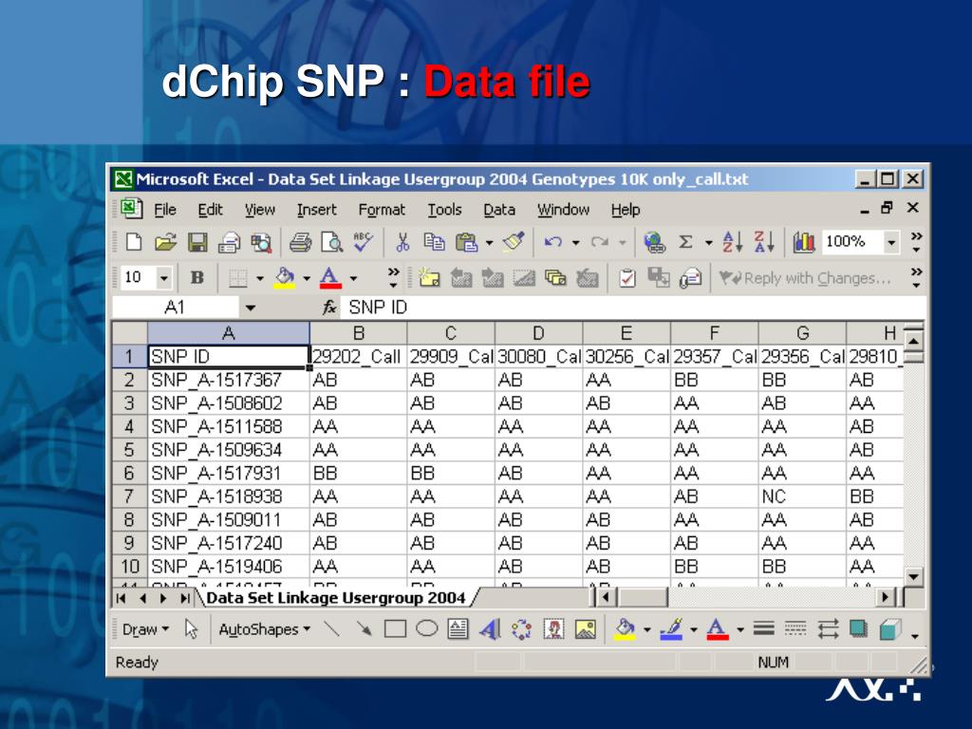Click the AutoSum sigma icon
Viewport: 972px width, 729px height.
(x=685, y=242)
